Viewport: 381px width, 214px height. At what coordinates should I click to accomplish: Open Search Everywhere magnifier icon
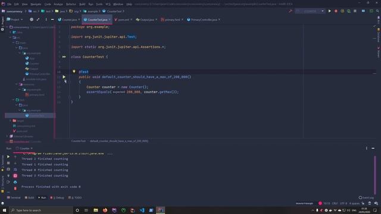pyautogui.click(x=377, y=11)
